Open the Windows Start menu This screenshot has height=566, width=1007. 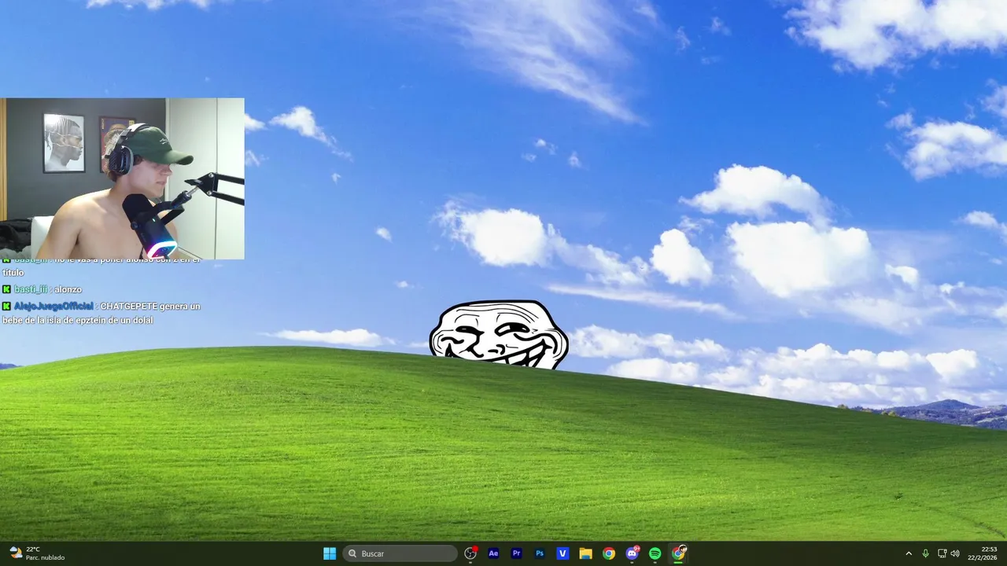(x=330, y=553)
